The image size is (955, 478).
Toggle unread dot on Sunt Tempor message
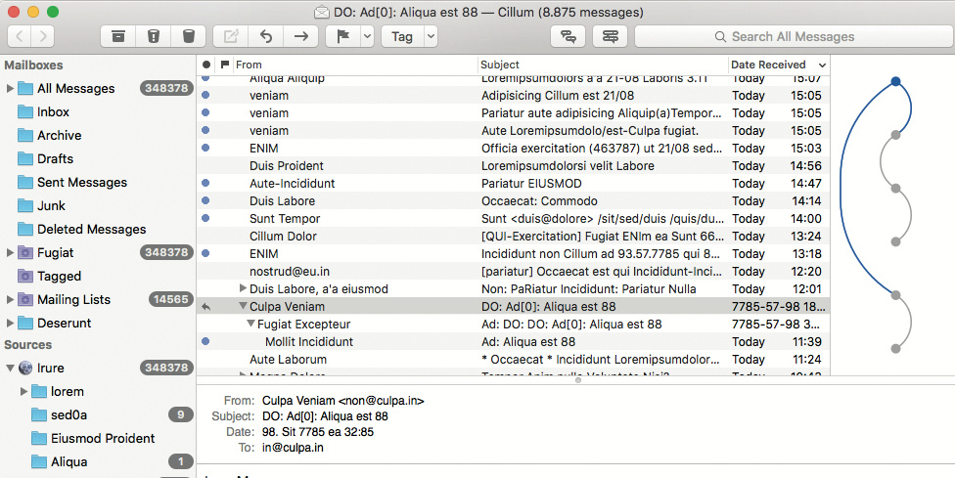[x=205, y=218]
